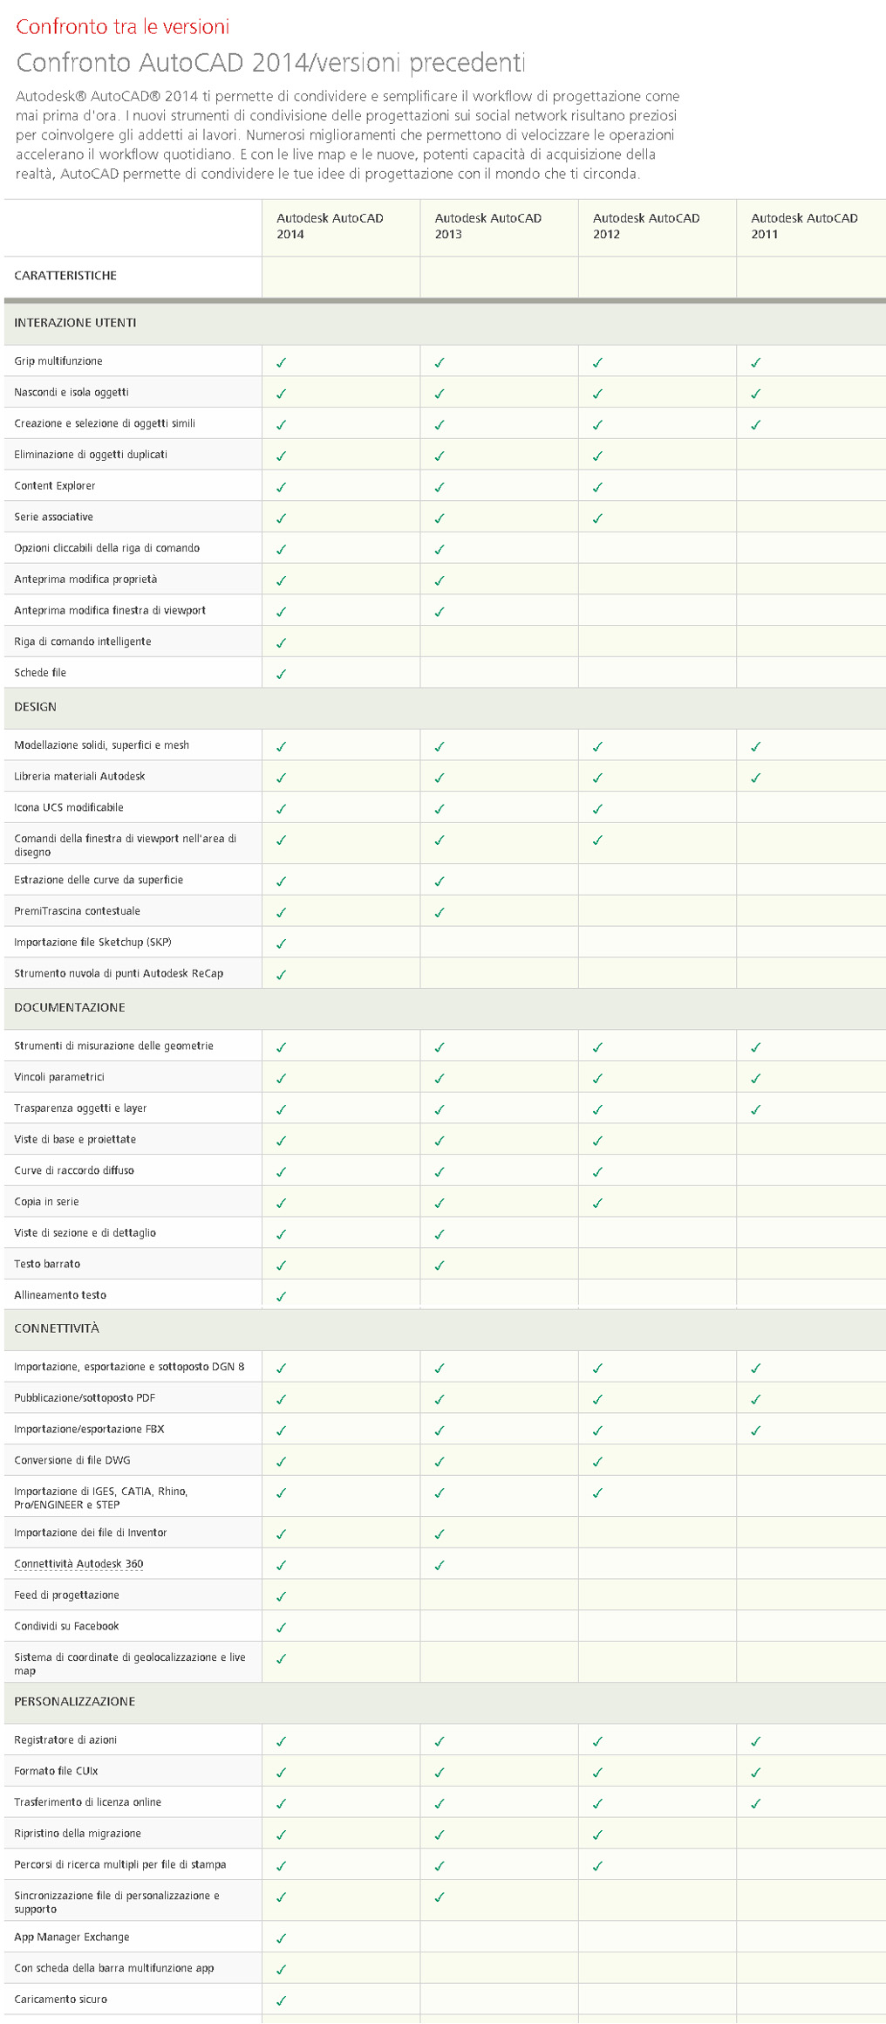Click AutoCAD 2014 checkmark for Condividi su Facebook
The image size is (886, 2024).
[x=281, y=1627]
